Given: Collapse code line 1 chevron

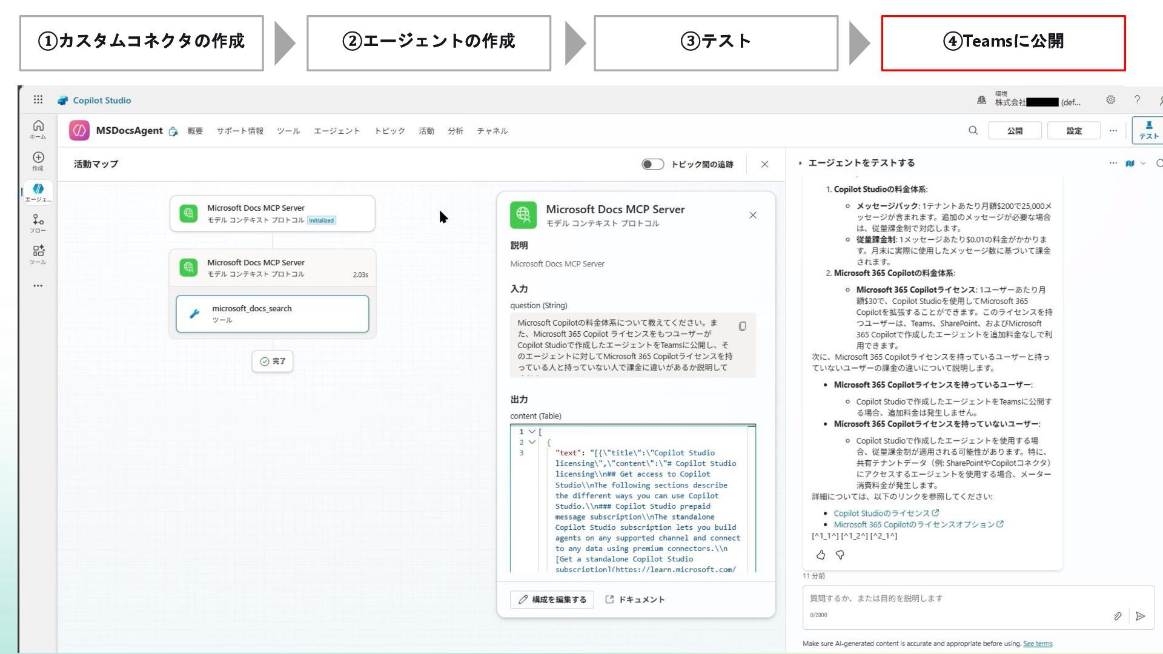Looking at the screenshot, I should (x=532, y=432).
